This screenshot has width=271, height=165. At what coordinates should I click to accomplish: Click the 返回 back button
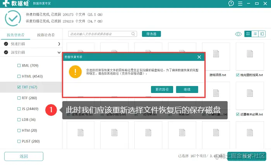(x=24, y=156)
